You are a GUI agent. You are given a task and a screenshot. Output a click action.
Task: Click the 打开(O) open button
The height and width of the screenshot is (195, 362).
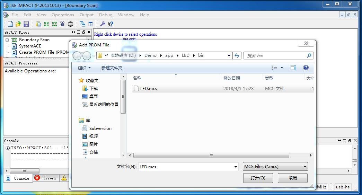click(x=258, y=178)
